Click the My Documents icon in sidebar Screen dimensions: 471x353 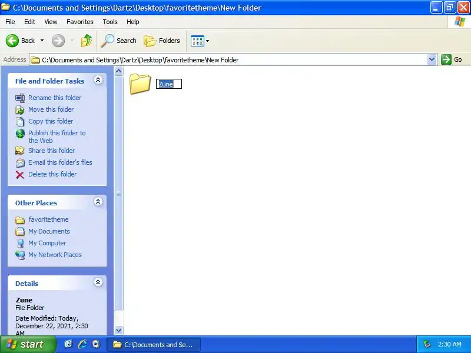point(20,231)
